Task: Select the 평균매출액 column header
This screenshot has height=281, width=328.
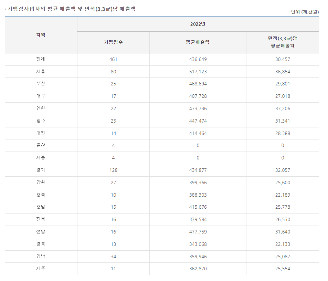Action: [198, 42]
